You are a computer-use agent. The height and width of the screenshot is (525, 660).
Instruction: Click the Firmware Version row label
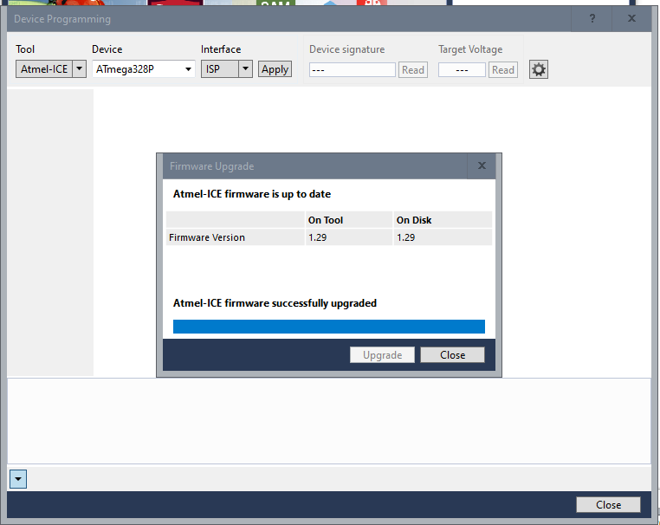(x=207, y=237)
